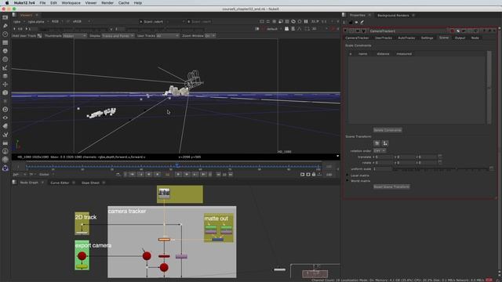
Task: Open the Thumbnails dropdown in viewer
Action: pos(75,36)
